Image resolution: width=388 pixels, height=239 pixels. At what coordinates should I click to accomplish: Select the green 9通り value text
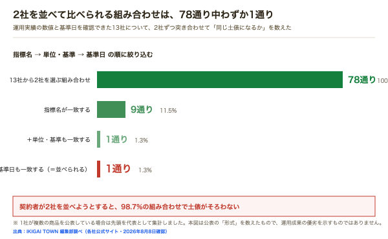click(142, 109)
